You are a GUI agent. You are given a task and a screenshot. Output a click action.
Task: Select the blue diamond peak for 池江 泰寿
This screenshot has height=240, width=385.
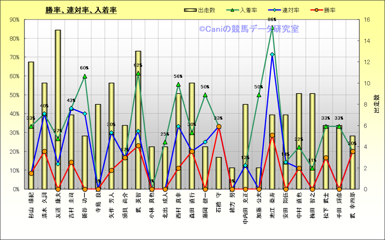point(272,55)
